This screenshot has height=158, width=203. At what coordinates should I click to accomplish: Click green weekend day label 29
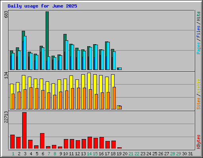pos(178,154)
